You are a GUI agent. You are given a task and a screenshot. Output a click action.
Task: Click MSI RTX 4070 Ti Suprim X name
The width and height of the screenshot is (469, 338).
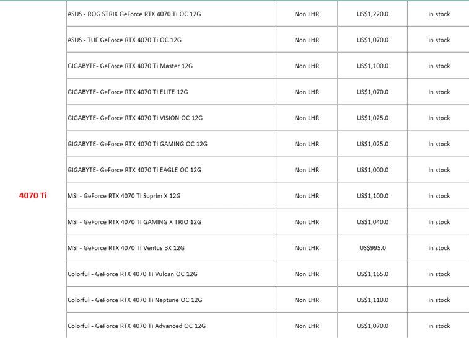[x=123, y=196]
